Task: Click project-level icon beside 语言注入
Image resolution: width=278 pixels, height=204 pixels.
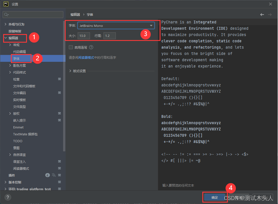Action: click(60, 161)
